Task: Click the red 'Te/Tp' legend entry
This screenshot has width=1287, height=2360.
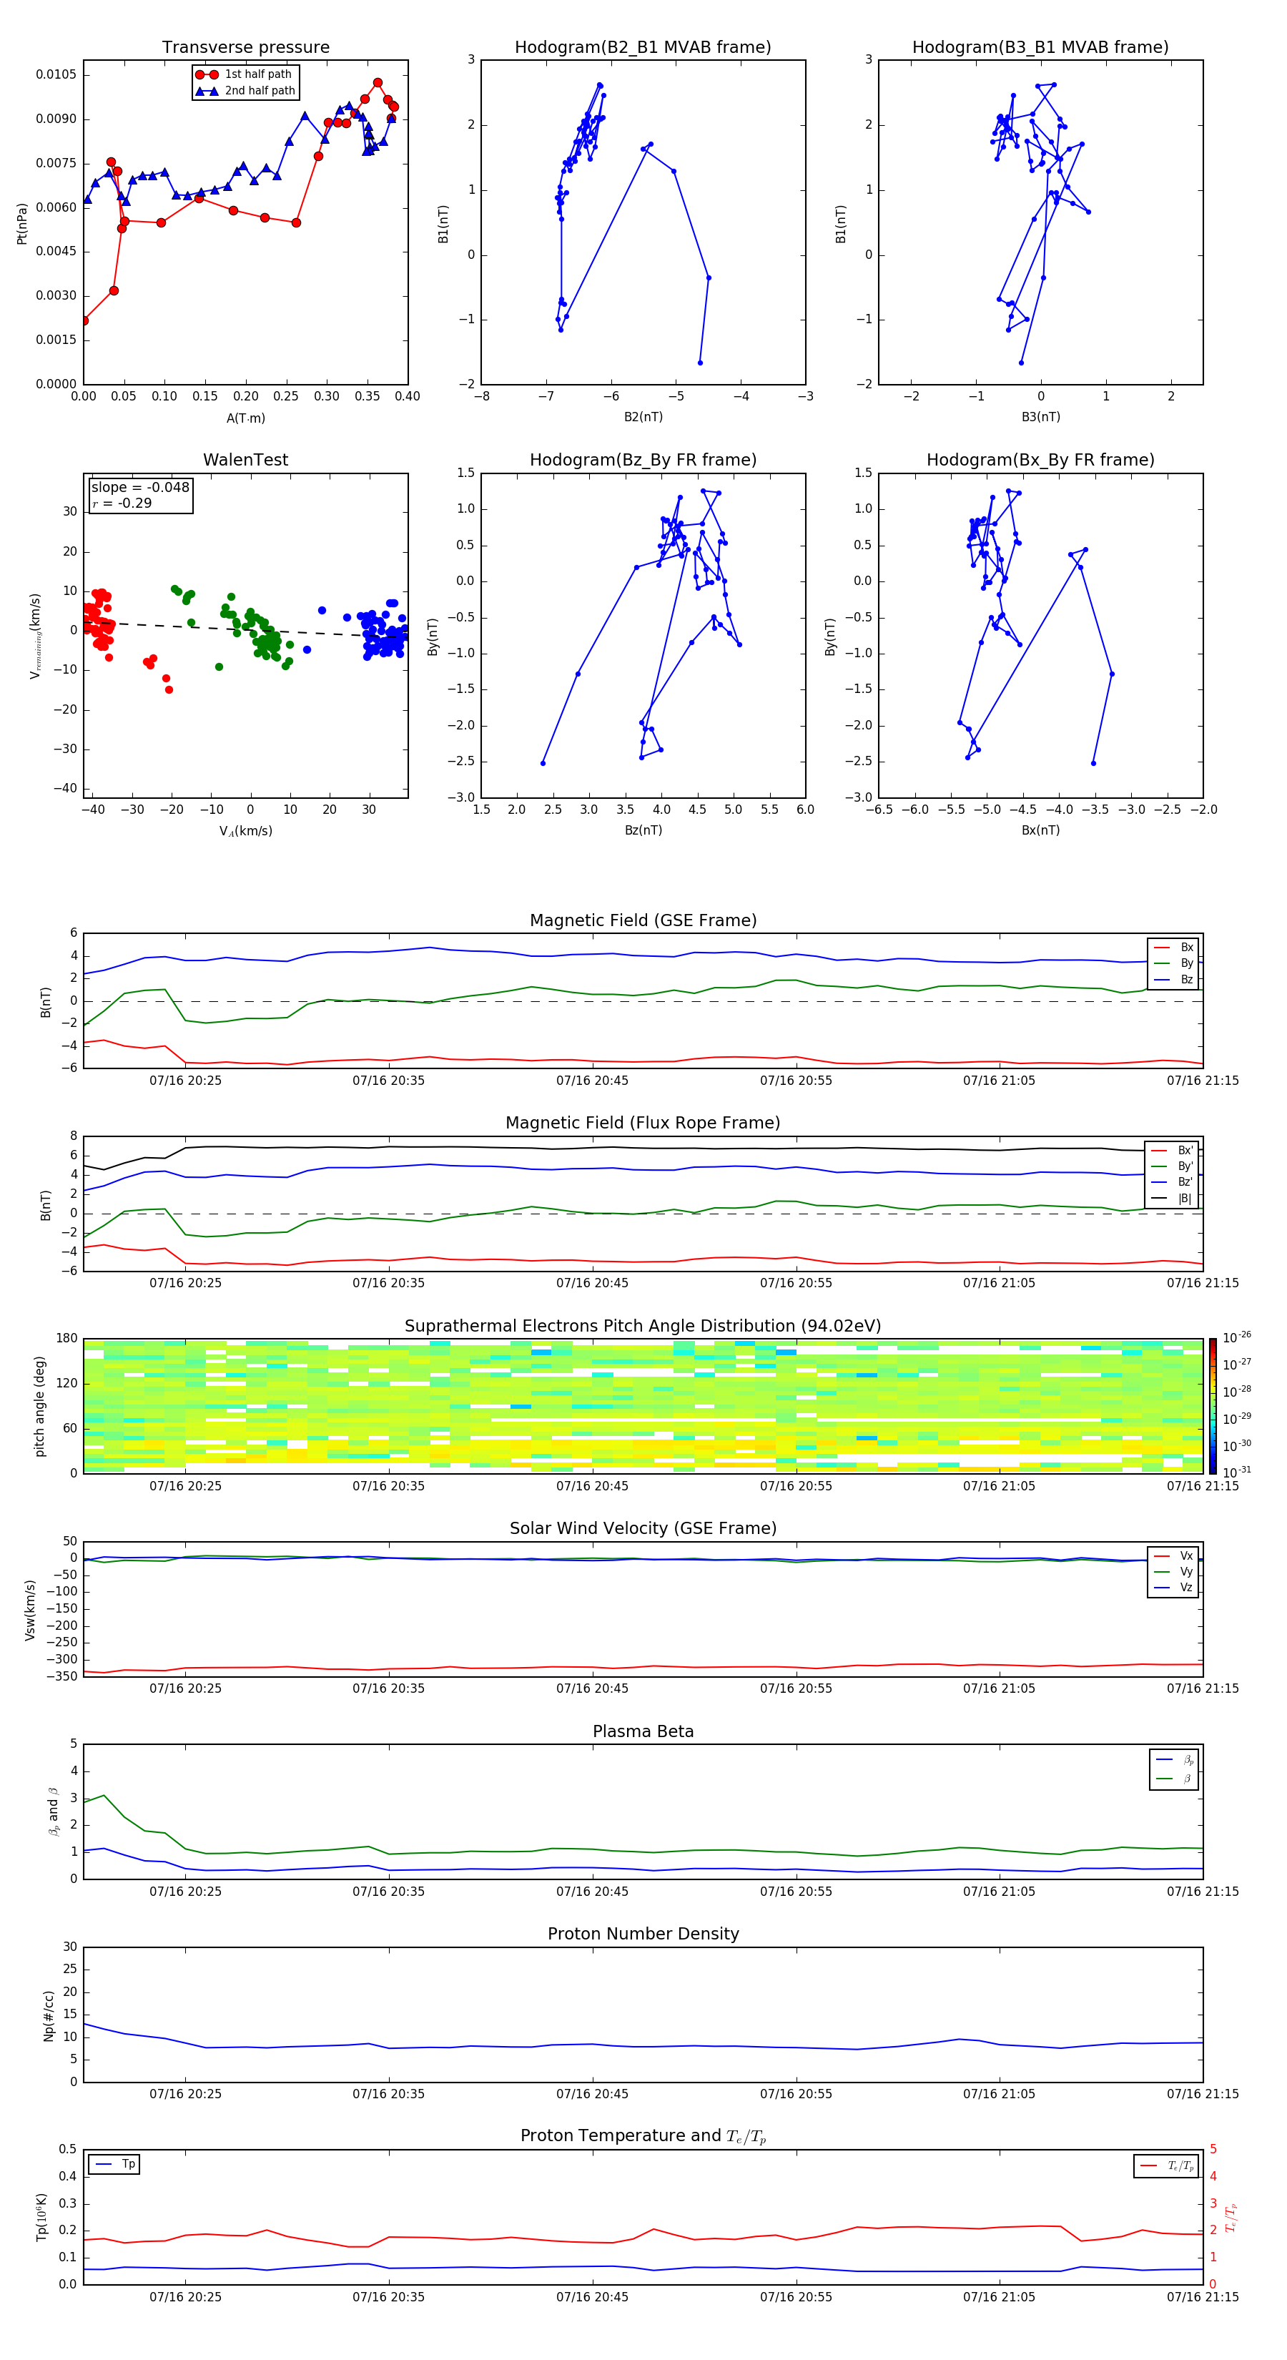Action: tap(1167, 2165)
